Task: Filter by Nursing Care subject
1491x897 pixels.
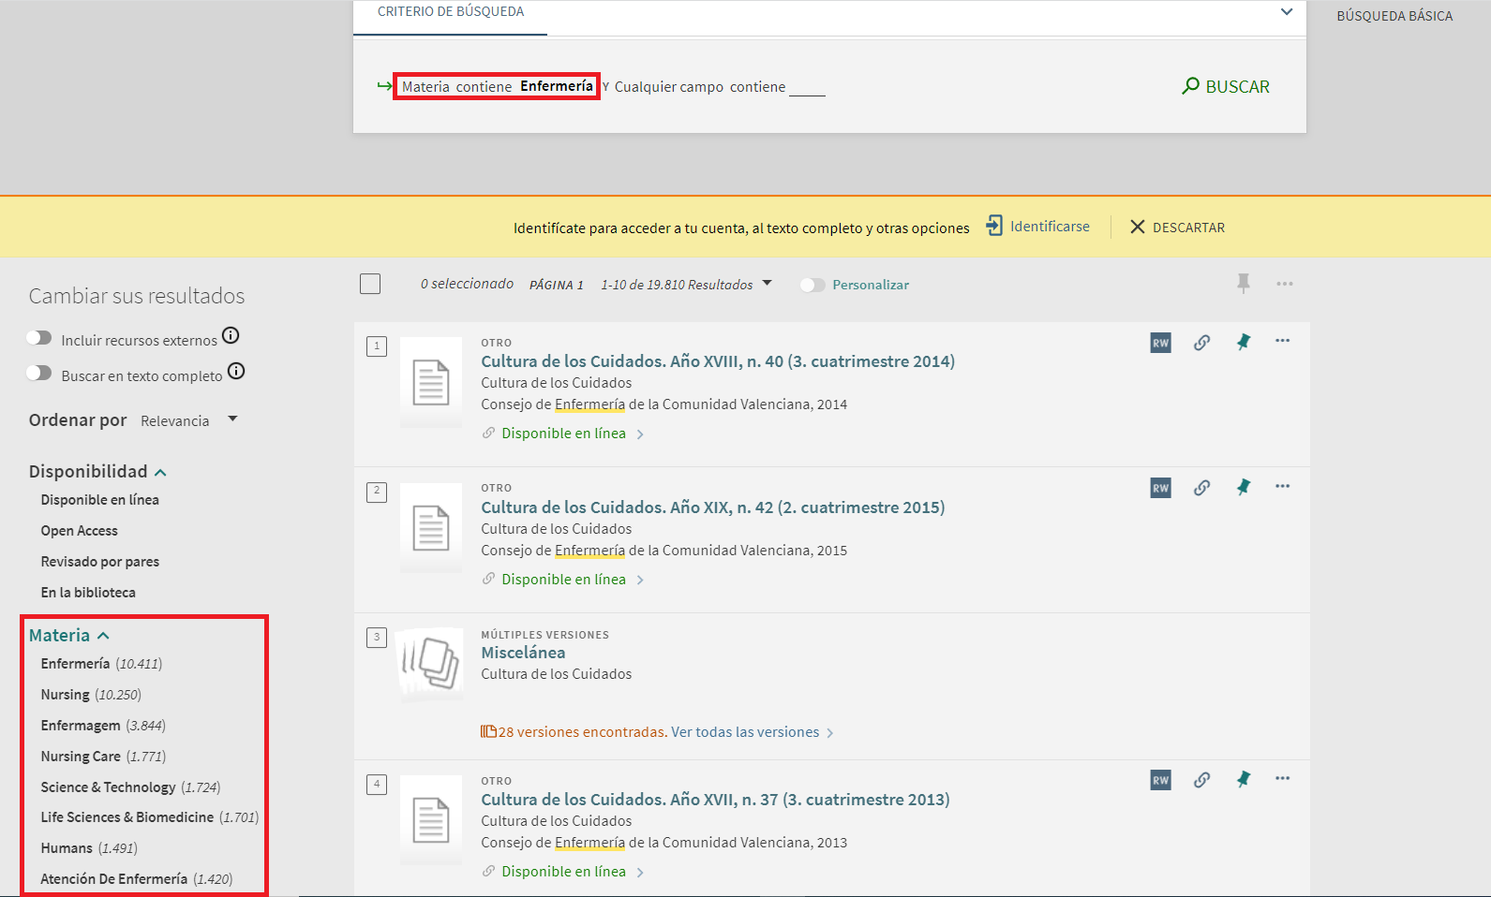Action: pos(81,757)
